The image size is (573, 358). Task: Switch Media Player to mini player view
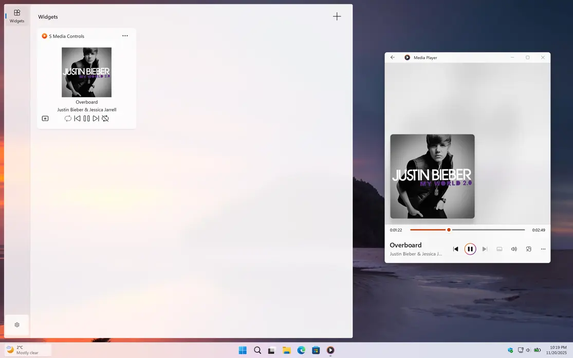point(528,249)
